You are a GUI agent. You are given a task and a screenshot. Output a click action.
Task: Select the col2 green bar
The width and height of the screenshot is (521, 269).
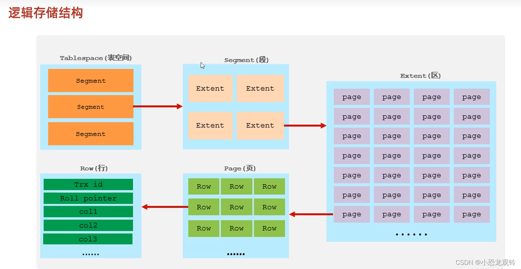pyautogui.click(x=88, y=225)
